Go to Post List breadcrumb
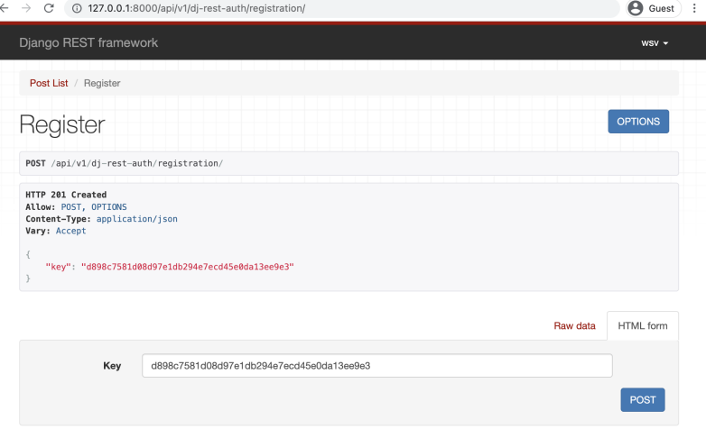 pos(49,83)
